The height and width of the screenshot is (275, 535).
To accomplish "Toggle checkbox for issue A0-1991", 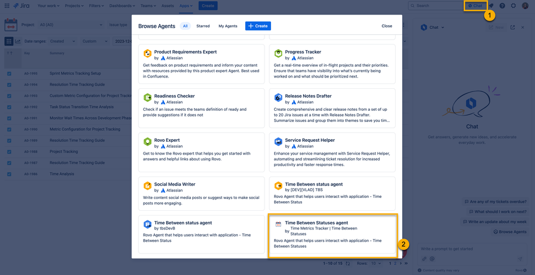I will [x=9, y=118].
